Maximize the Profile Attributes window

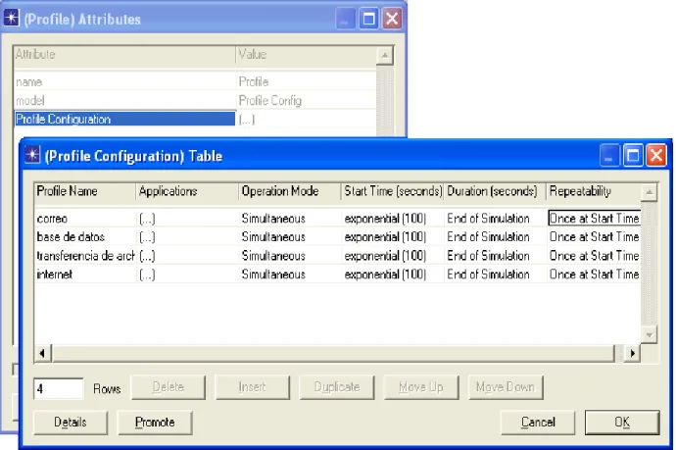pos(368,19)
